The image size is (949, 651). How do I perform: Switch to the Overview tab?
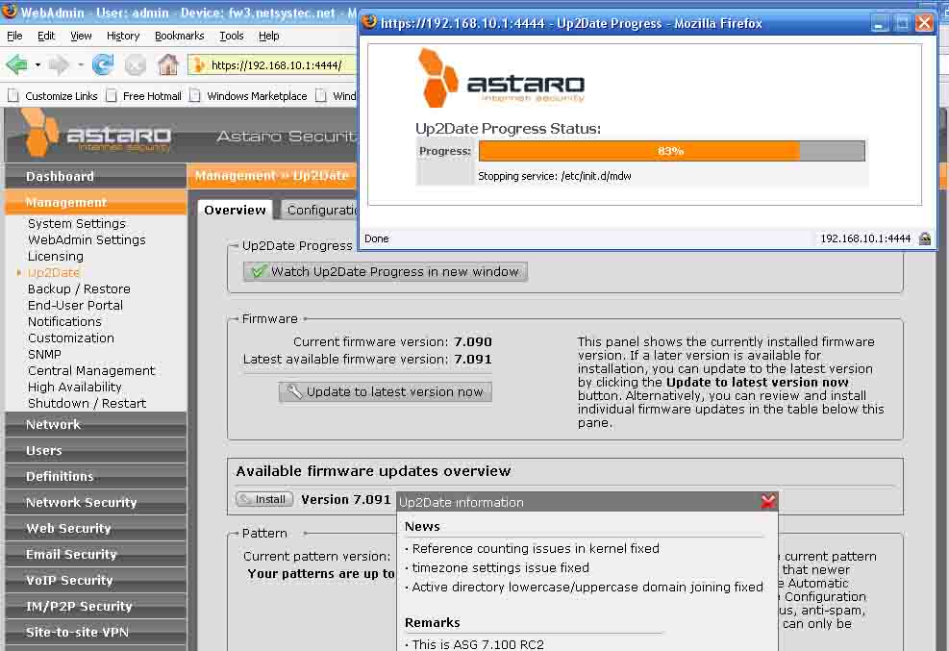coord(235,210)
